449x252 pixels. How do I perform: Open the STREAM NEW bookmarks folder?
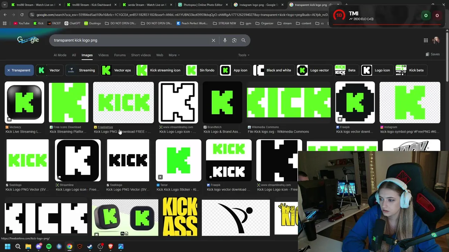[224, 23]
